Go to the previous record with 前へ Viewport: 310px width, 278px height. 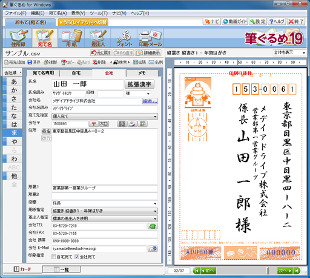pos(208,271)
